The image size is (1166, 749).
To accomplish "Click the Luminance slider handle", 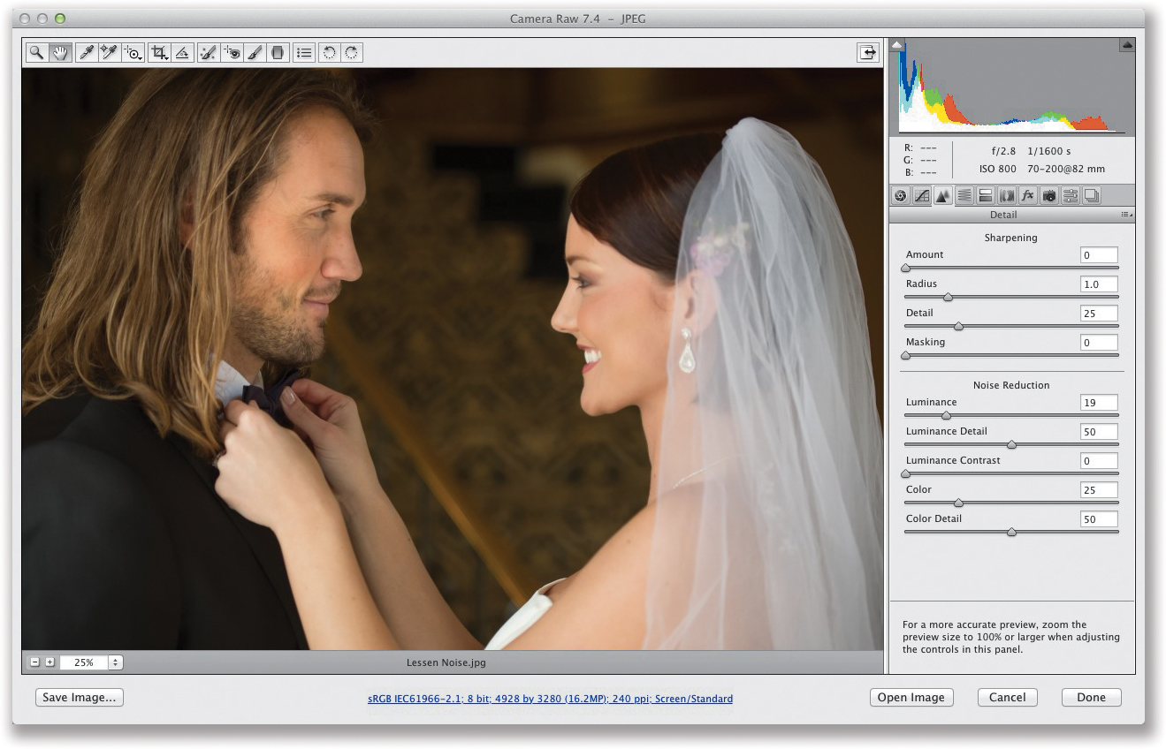I will (946, 415).
